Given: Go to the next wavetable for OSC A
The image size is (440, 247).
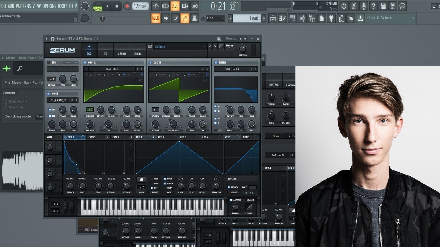Looking at the screenshot, I should 142,69.
